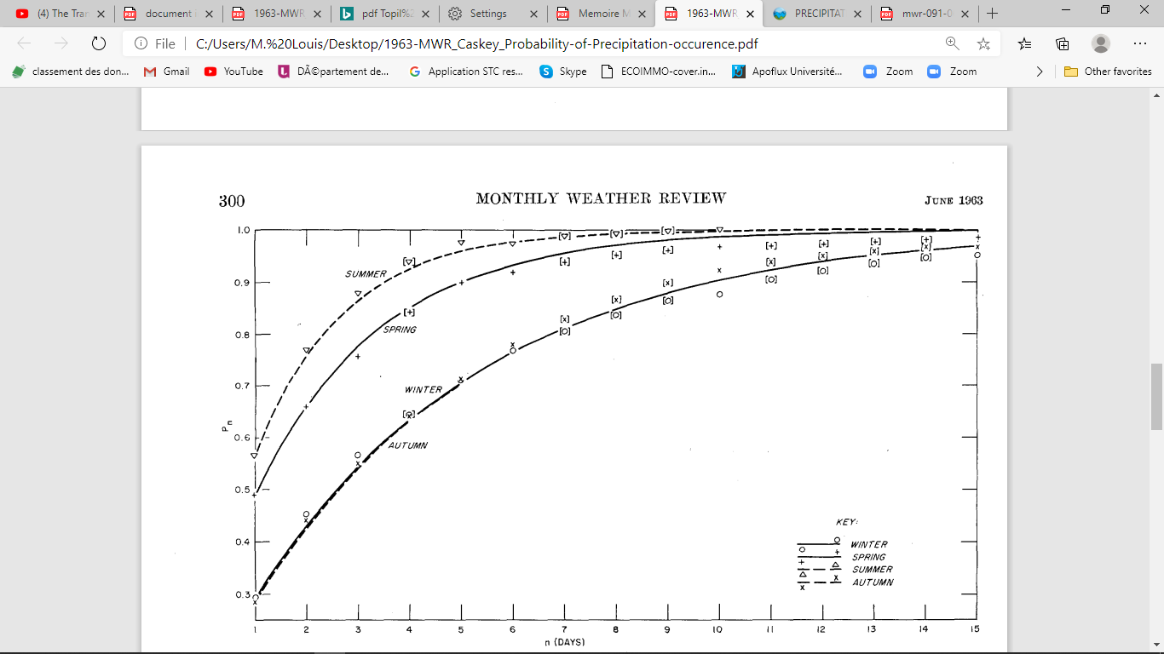Open ECOIMMO-cover bookmark
Image resolution: width=1164 pixels, height=654 pixels.
[x=659, y=72]
